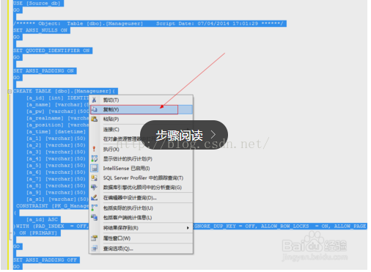
Task: Click the WITH (PAD_INDEX = OFF line
Action: click(x=51, y=227)
